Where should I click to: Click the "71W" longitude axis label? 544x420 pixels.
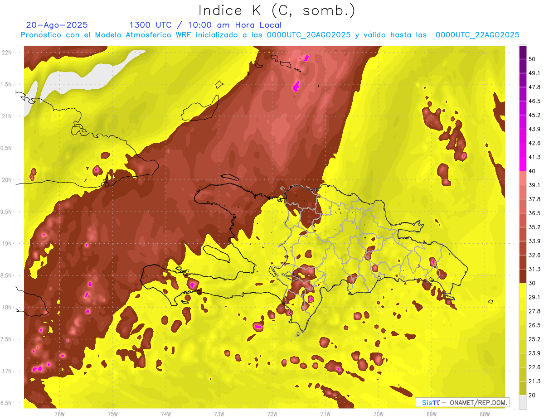pos(325,414)
